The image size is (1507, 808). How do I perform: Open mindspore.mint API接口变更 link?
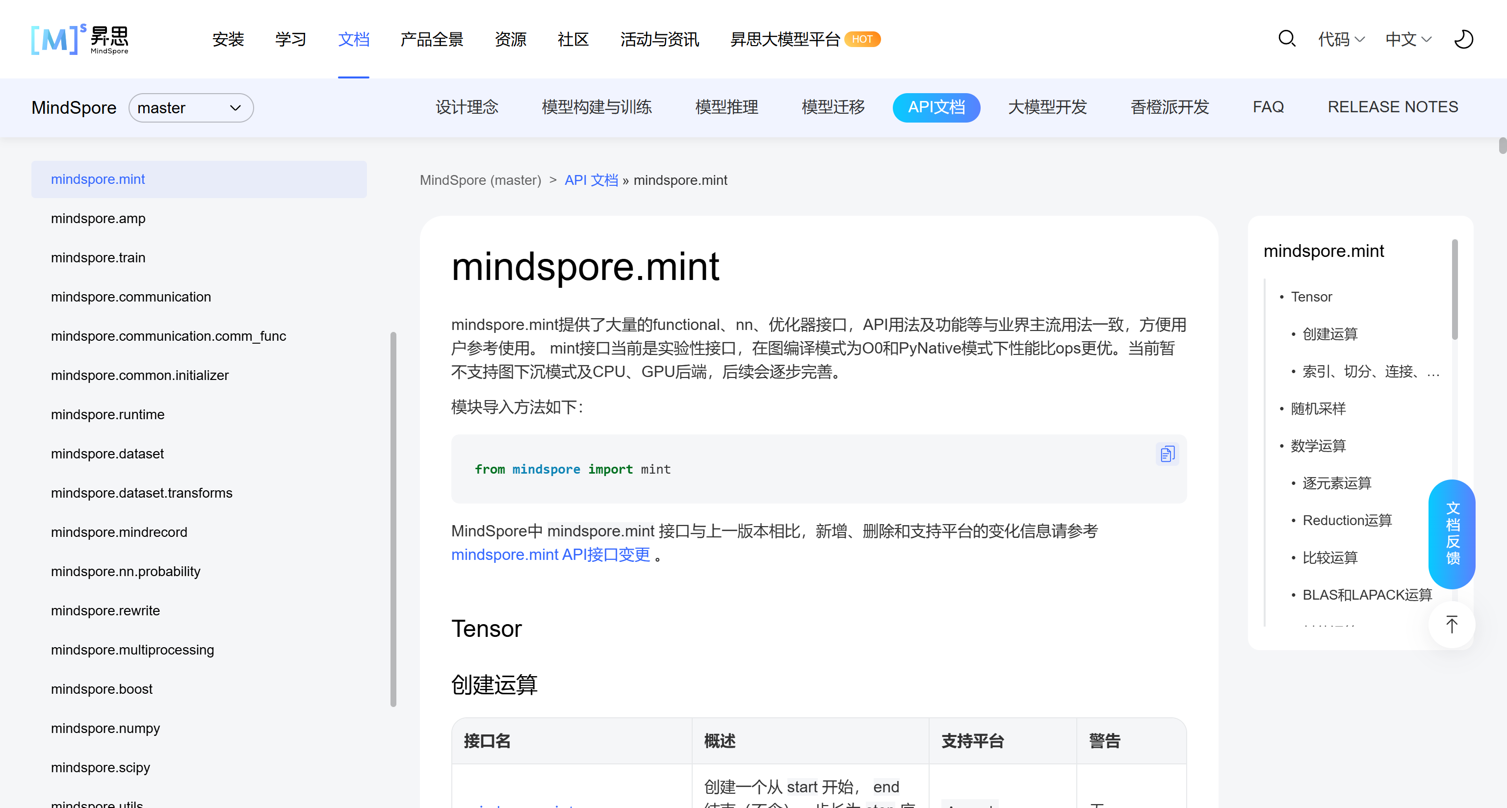tap(550, 554)
